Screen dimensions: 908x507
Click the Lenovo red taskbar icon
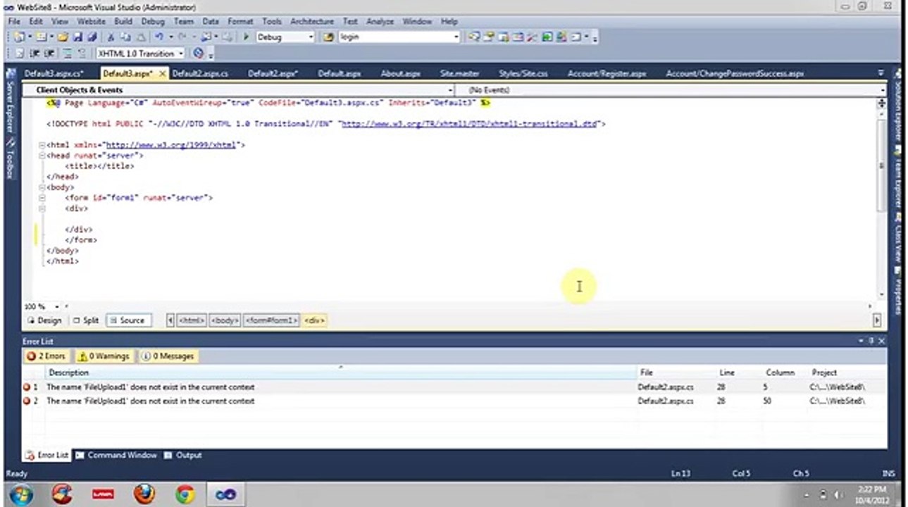pyautogui.click(x=104, y=494)
